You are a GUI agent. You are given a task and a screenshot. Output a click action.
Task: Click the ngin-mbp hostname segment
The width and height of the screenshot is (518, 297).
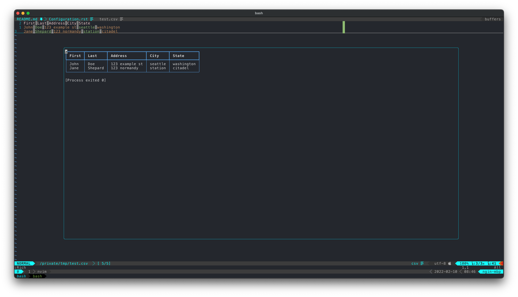491,272
